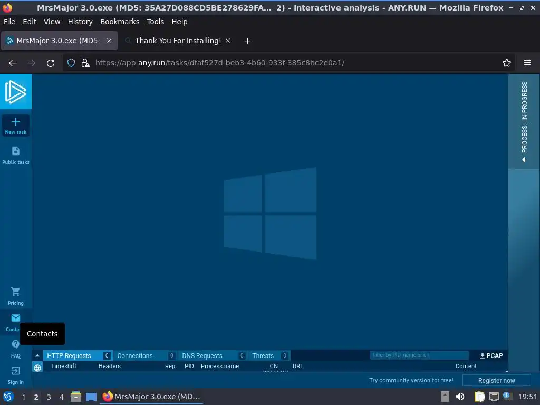Open the Help menu
This screenshot has width=540, height=405.
(x=179, y=22)
